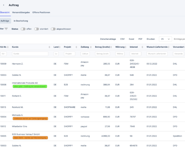Sort the Währung column
Viewport: 185px width, 149px height.
click(x=126, y=47)
